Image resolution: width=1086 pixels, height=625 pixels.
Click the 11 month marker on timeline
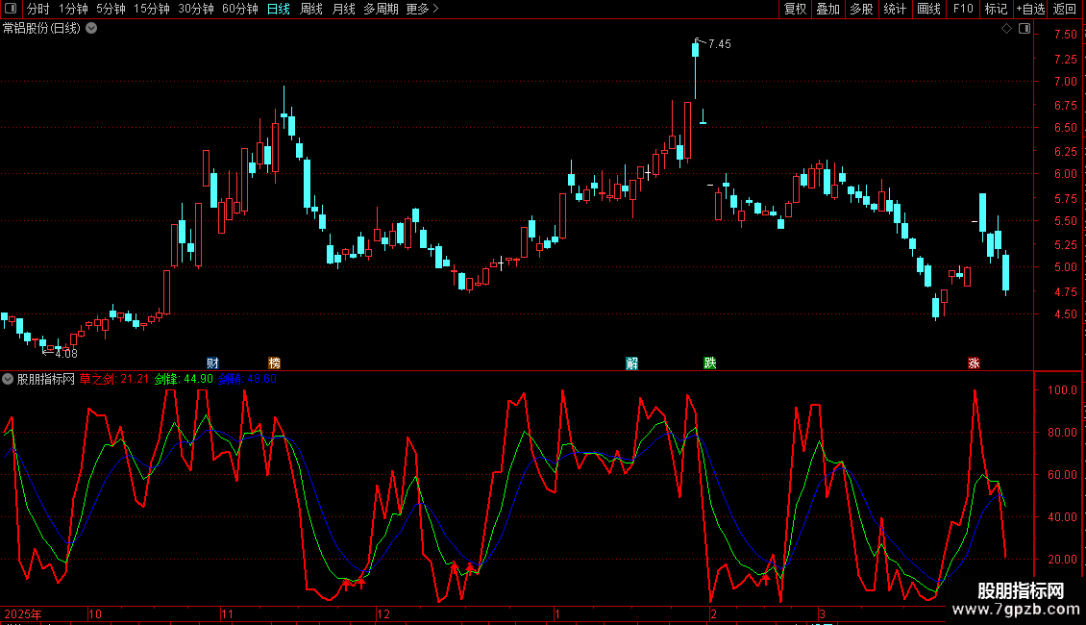[x=227, y=613]
